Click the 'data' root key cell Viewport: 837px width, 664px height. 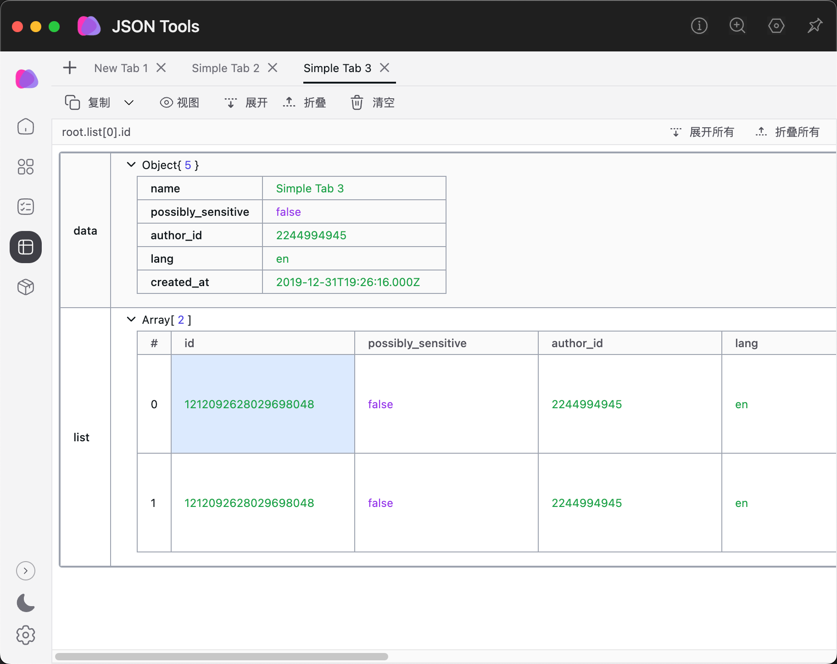click(x=85, y=231)
